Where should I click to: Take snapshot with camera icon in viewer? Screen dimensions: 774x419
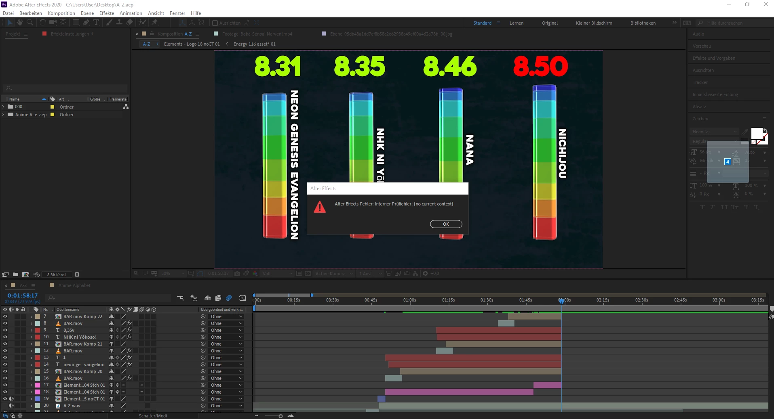tap(237, 273)
